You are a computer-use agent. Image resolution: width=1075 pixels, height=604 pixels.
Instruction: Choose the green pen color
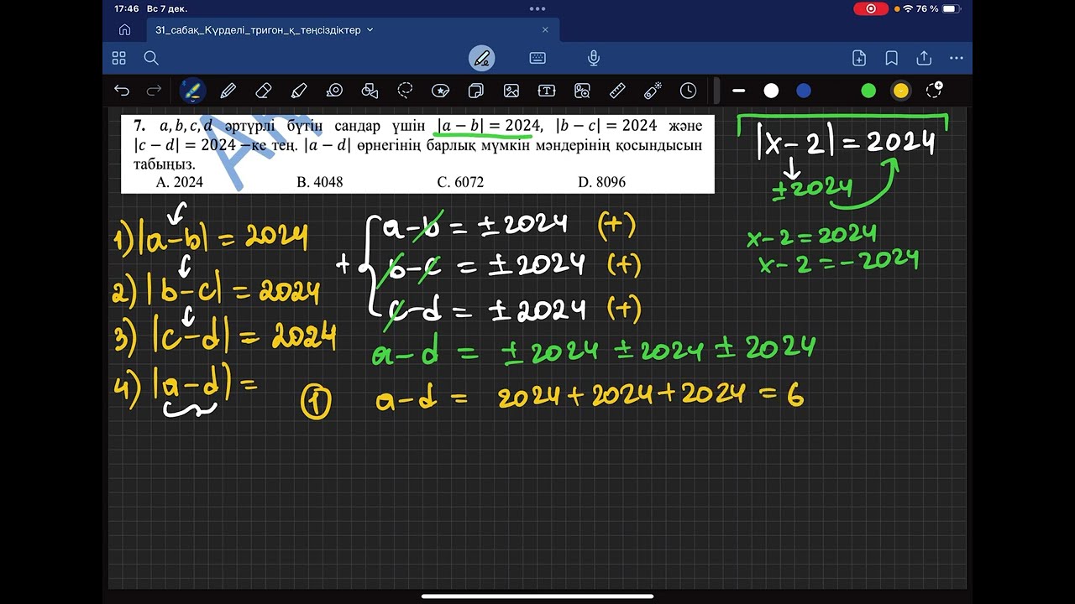pos(868,91)
